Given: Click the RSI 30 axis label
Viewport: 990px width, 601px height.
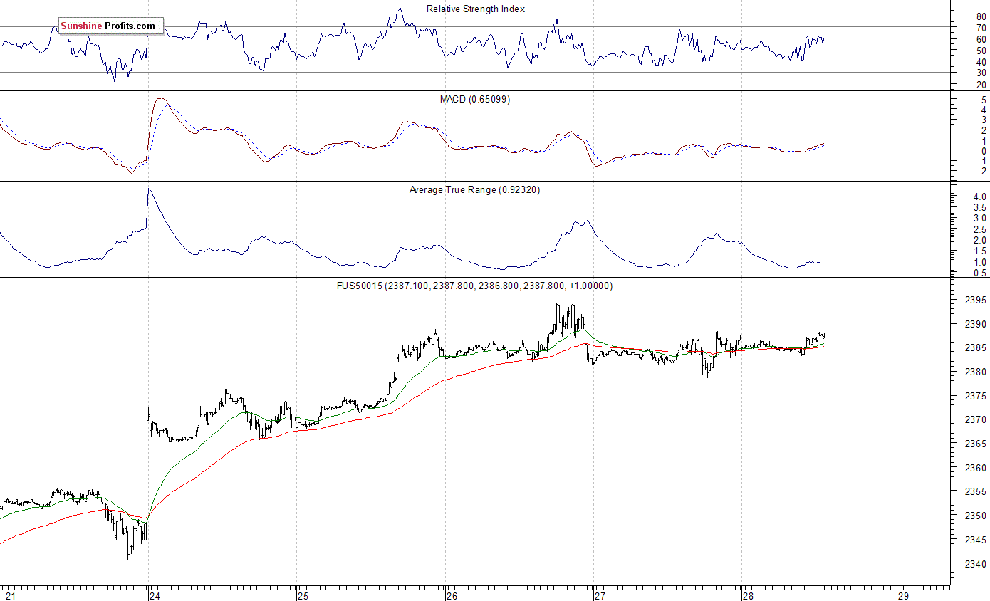Looking at the screenshot, I should pos(981,73).
